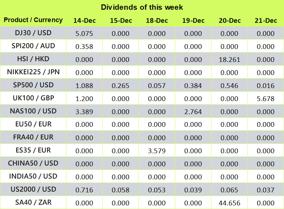Click the DJ30 / USD row label
The image size is (284, 209).
click(33, 33)
